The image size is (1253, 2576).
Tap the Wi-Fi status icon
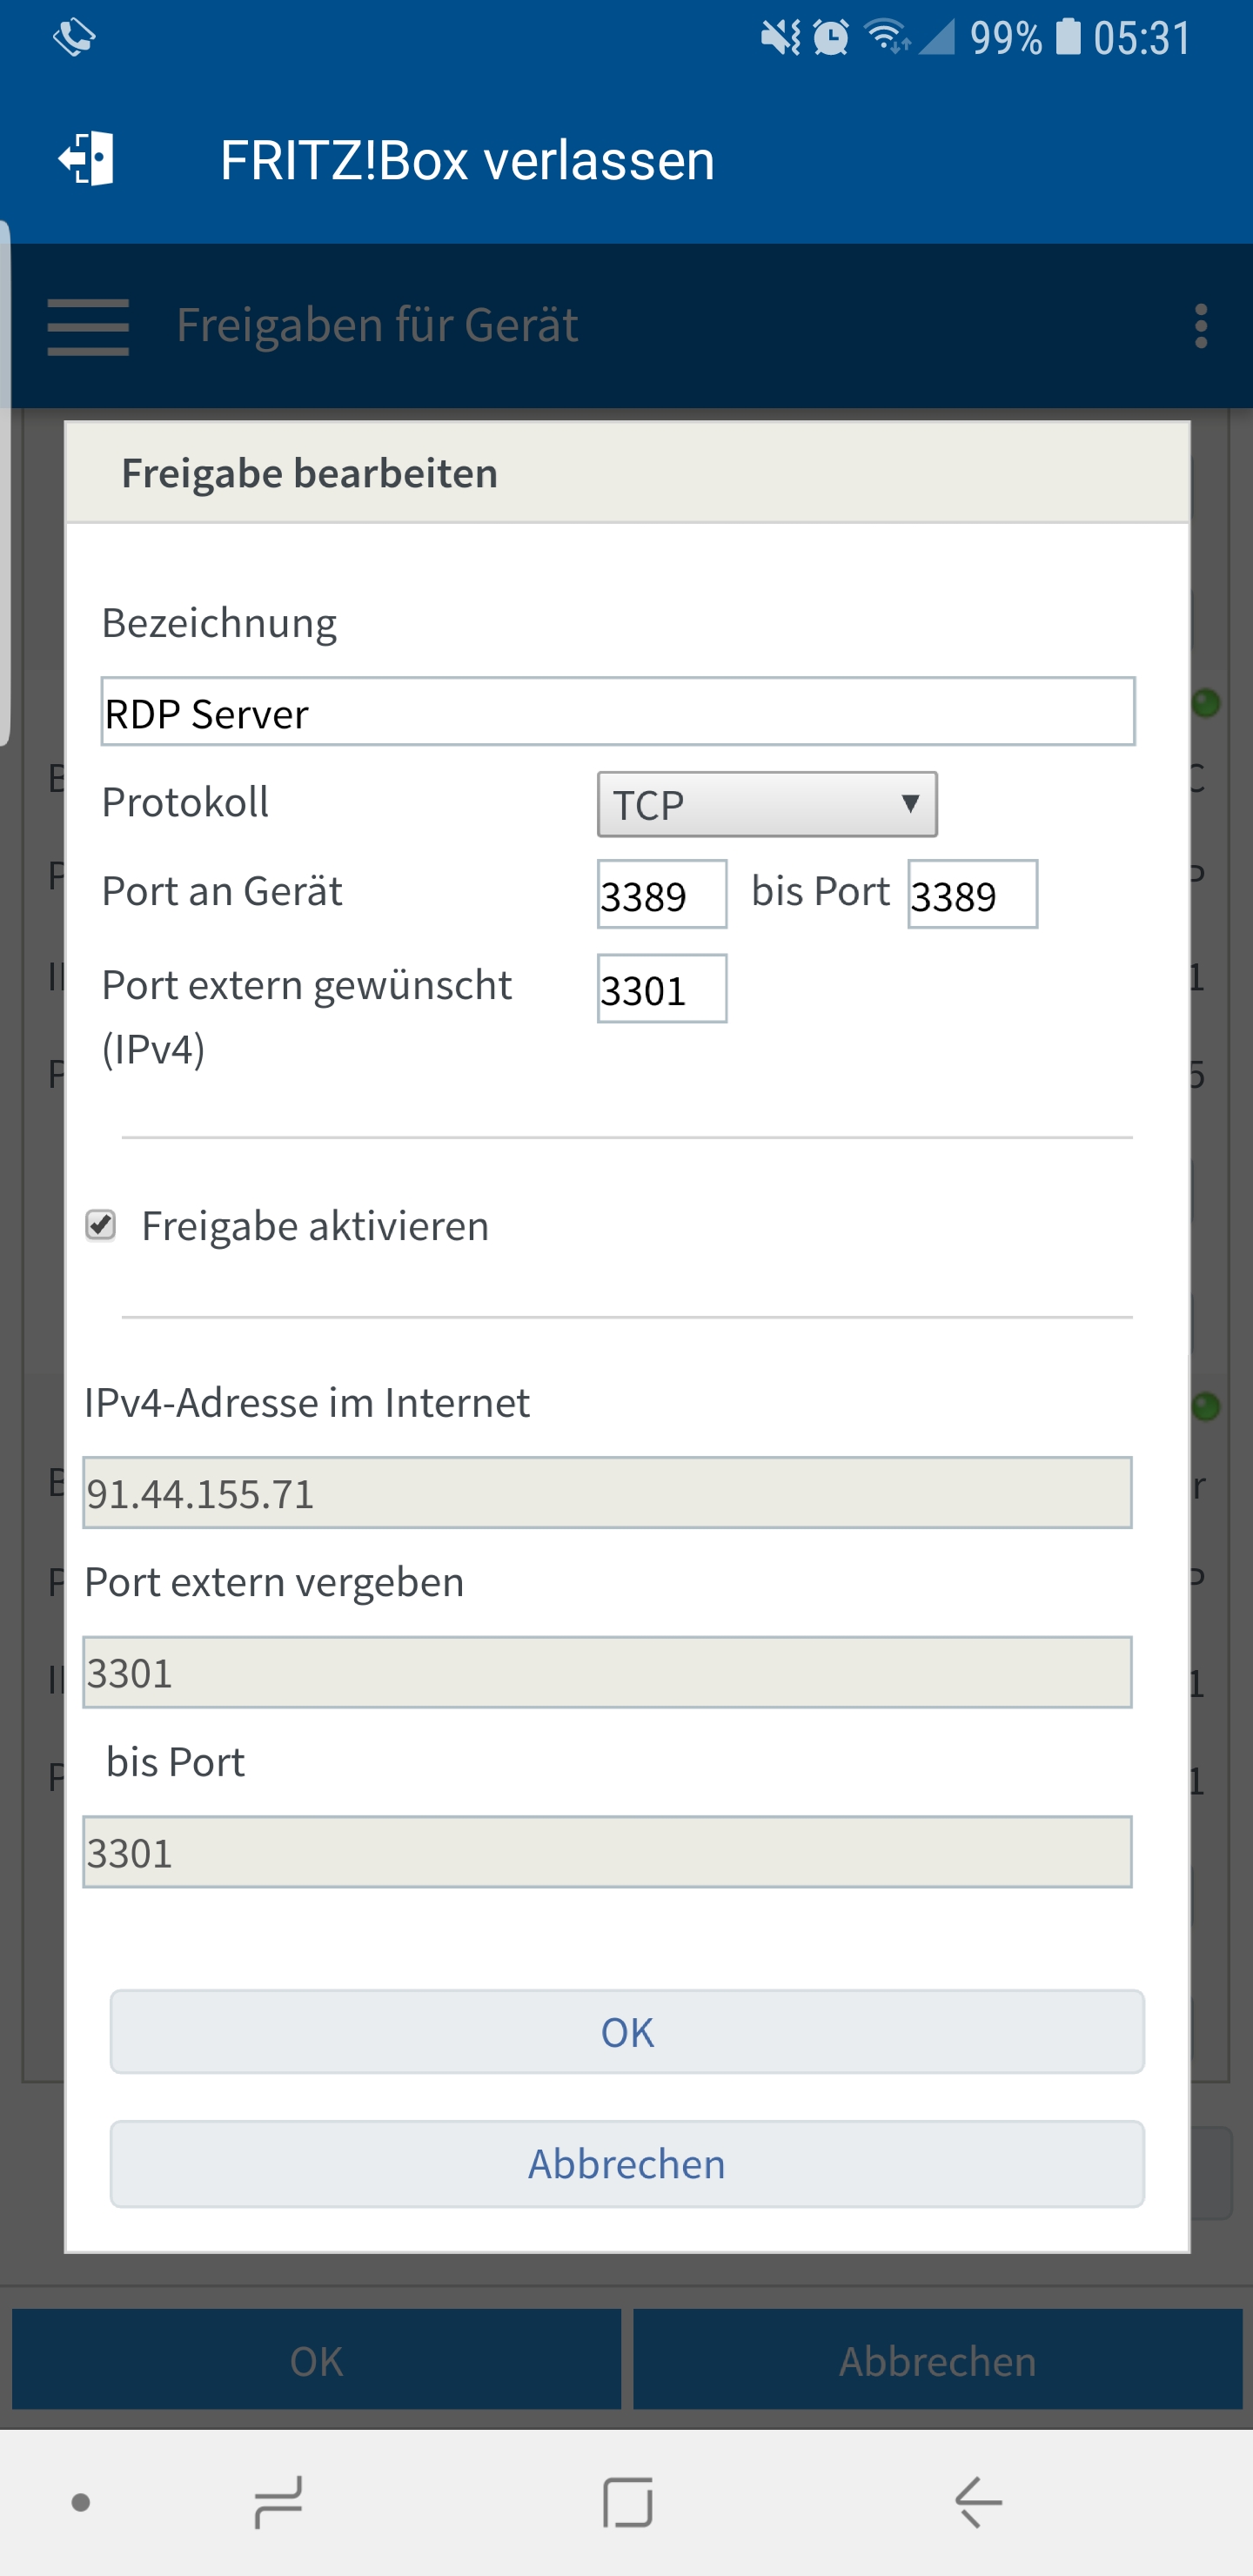pos(887,38)
